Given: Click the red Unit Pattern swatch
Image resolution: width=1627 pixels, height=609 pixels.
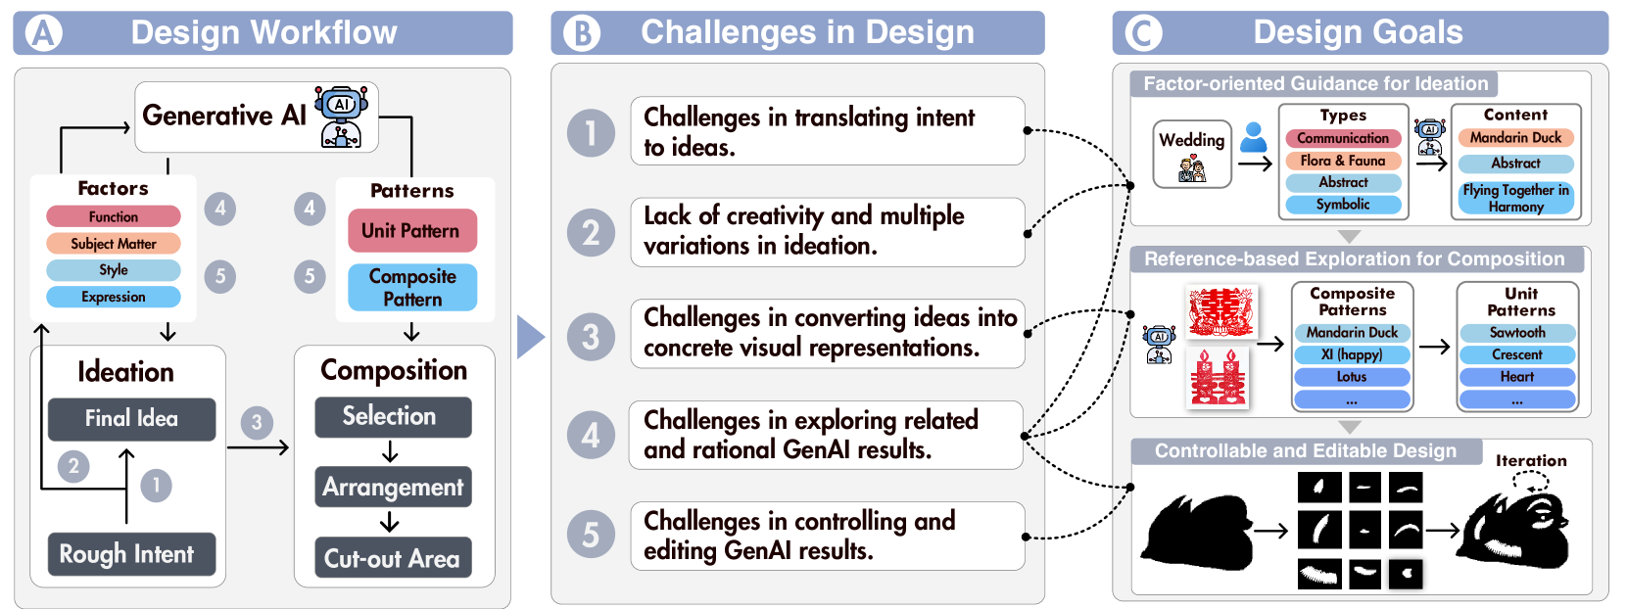Looking at the screenshot, I should pyautogui.click(x=411, y=231).
